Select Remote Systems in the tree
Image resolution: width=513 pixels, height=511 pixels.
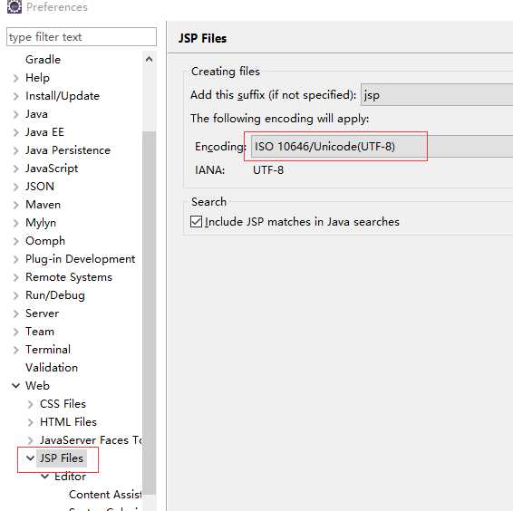pyautogui.click(x=69, y=277)
